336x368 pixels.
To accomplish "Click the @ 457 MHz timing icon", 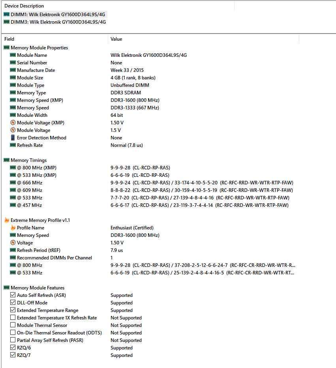I will coord(13,205).
